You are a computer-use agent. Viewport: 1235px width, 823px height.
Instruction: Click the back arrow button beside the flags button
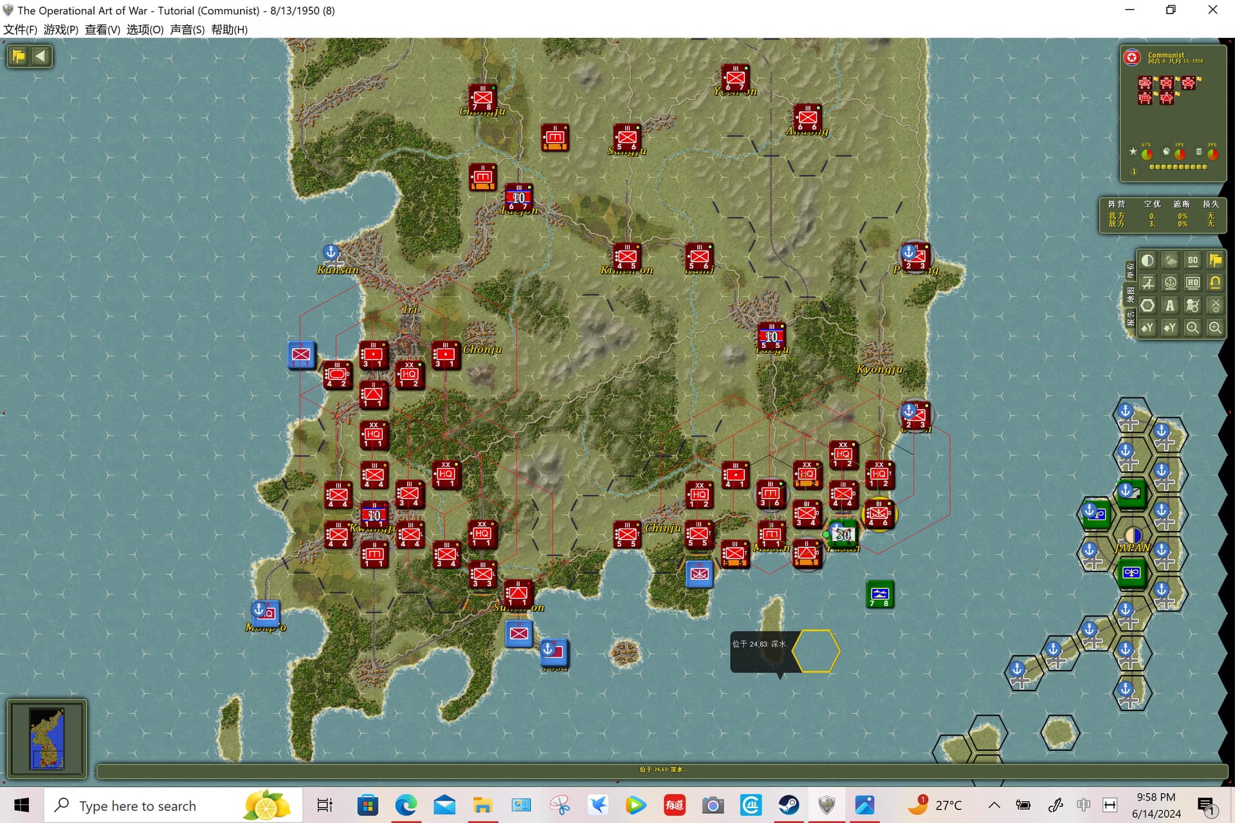pos(41,56)
